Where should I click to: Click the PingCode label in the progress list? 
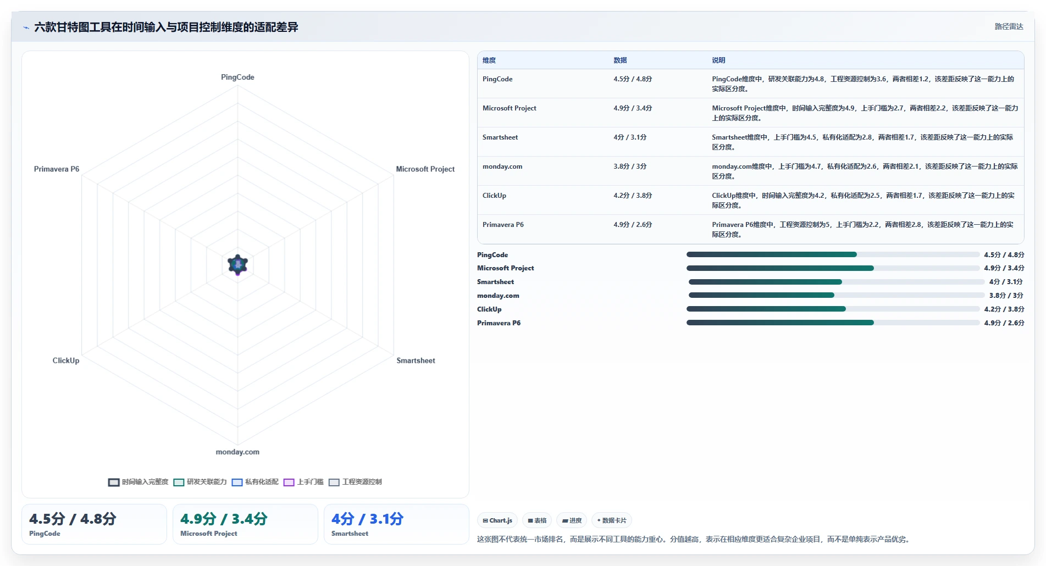pyautogui.click(x=492, y=255)
